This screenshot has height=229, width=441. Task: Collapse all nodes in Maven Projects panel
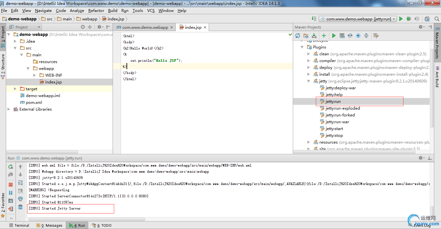(x=366, y=36)
